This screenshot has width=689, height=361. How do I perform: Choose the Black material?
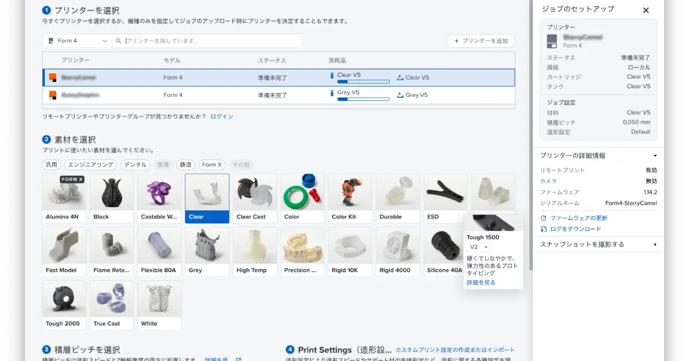[112, 198]
